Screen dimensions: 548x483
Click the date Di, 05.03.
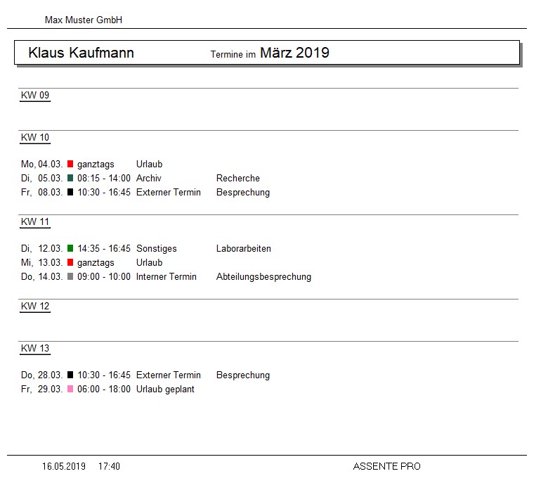pos(42,178)
